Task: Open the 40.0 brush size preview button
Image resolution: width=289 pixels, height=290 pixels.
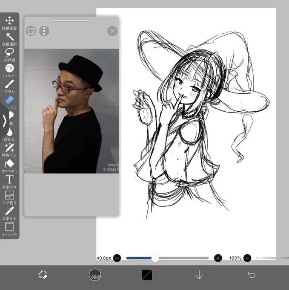Action: click(95, 275)
